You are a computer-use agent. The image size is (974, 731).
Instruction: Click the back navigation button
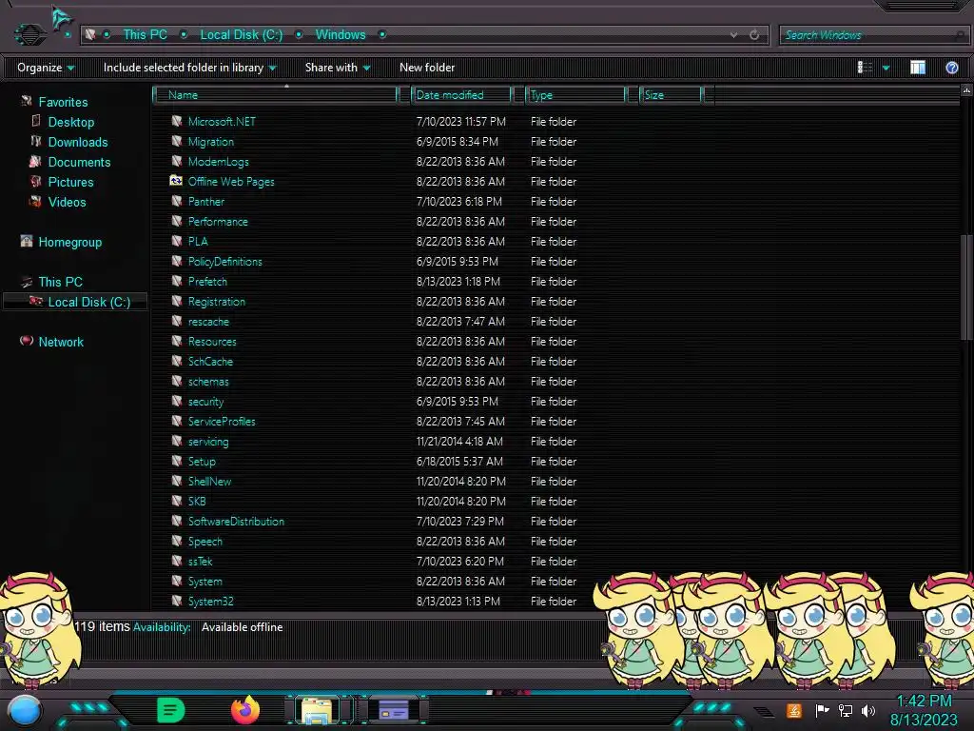point(29,34)
